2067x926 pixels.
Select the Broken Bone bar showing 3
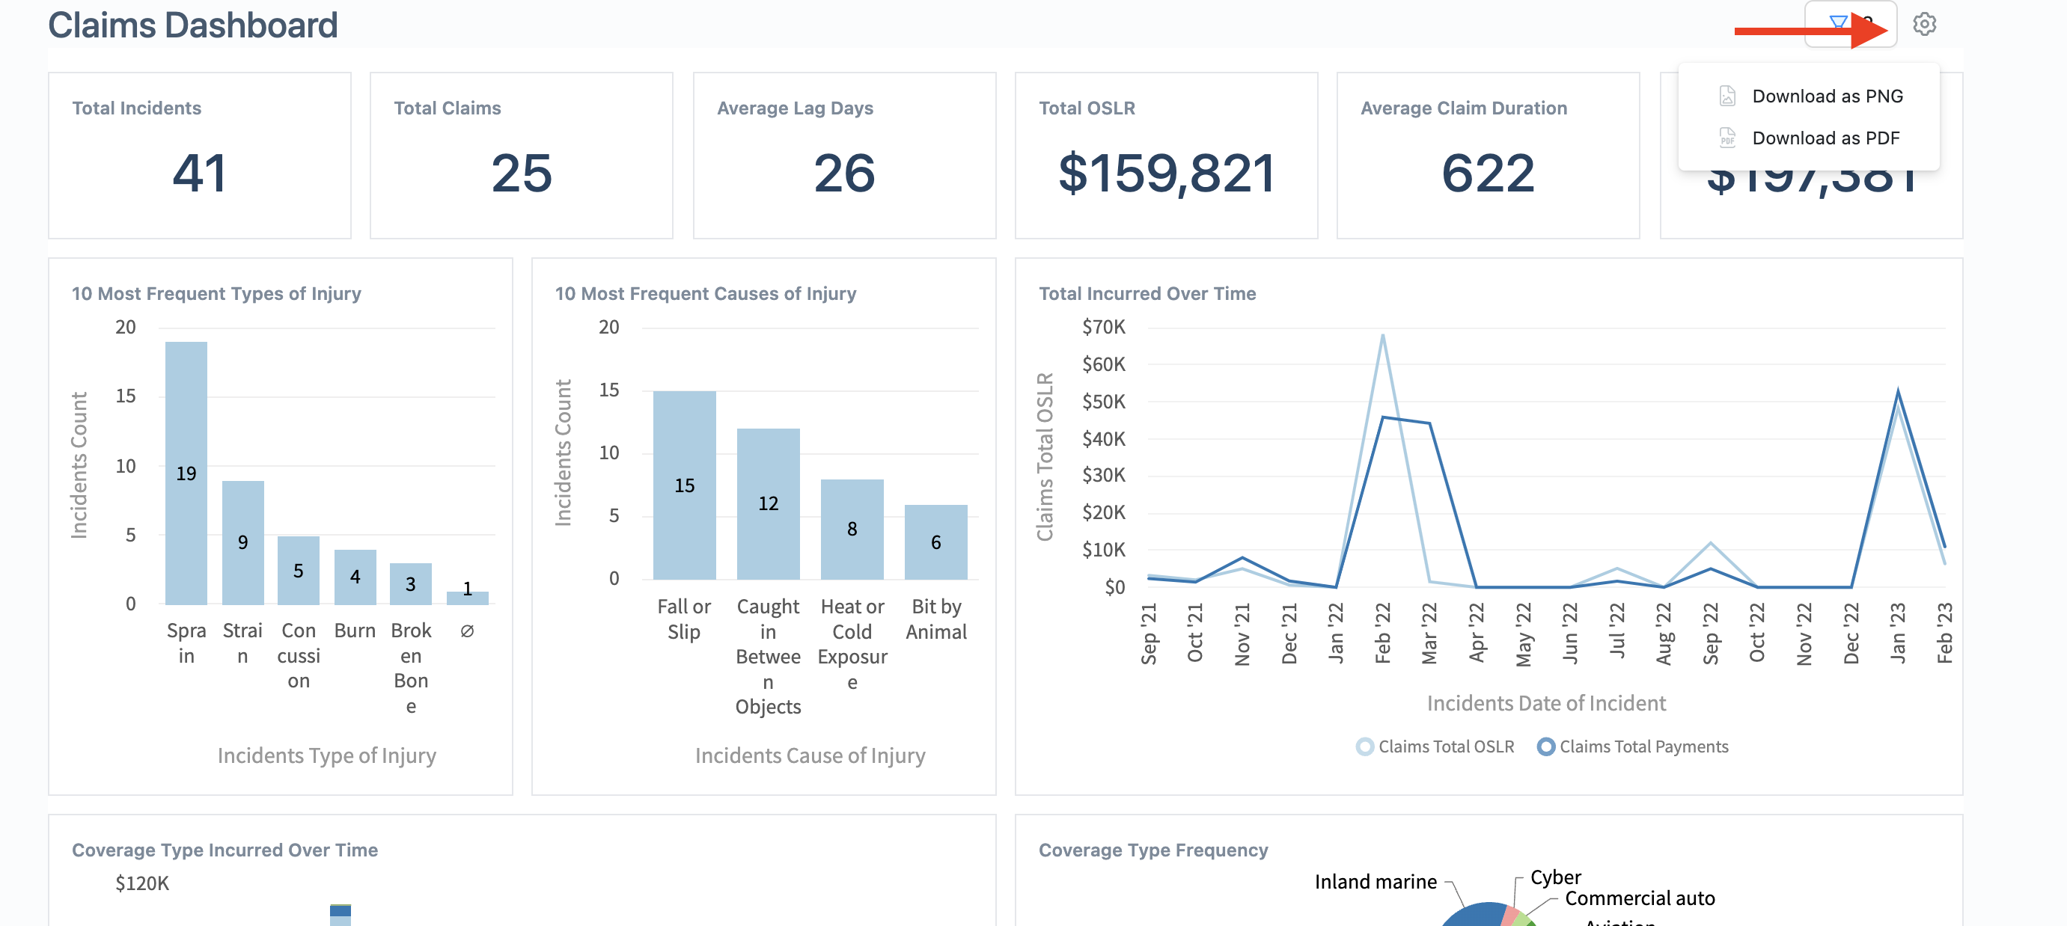(x=411, y=583)
